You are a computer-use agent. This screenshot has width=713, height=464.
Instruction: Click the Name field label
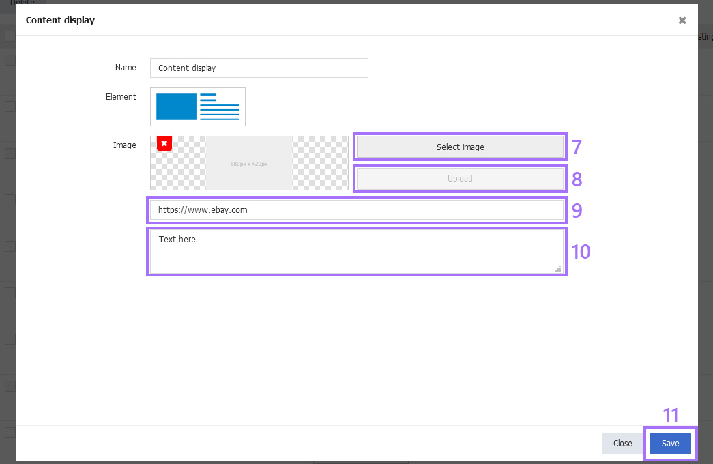[126, 68]
